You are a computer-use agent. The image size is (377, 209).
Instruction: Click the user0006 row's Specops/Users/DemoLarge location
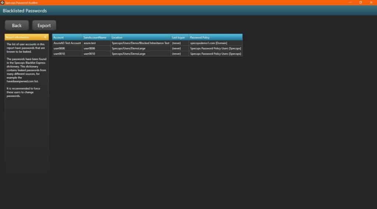point(140,48)
